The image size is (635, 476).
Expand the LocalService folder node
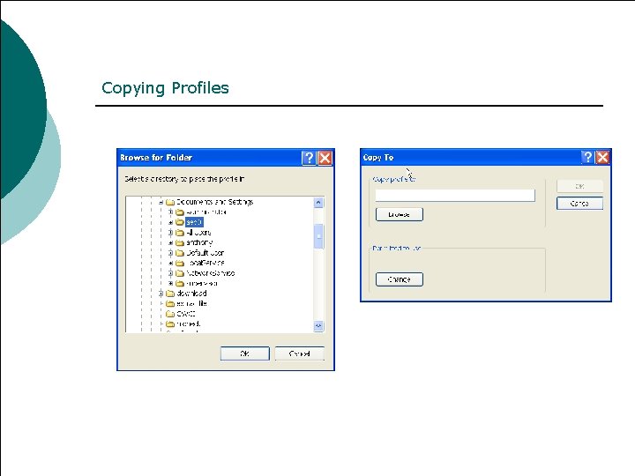(170, 263)
